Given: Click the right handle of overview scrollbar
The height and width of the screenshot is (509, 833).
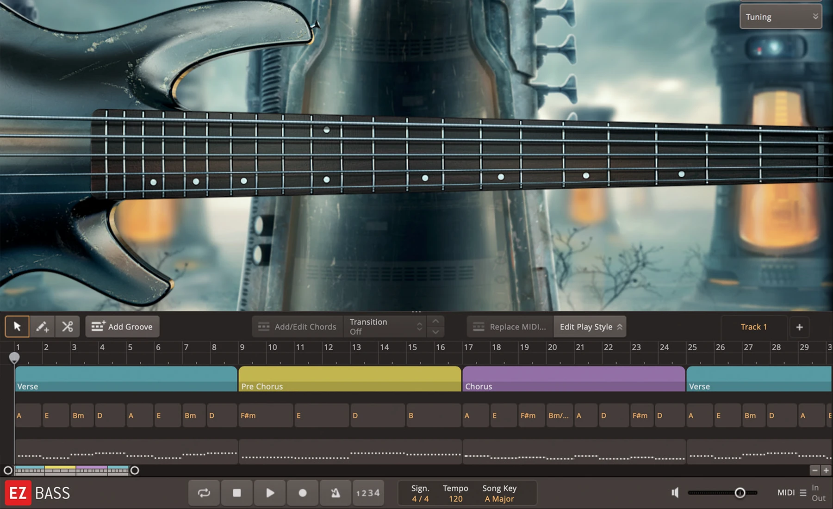Looking at the screenshot, I should (135, 471).
